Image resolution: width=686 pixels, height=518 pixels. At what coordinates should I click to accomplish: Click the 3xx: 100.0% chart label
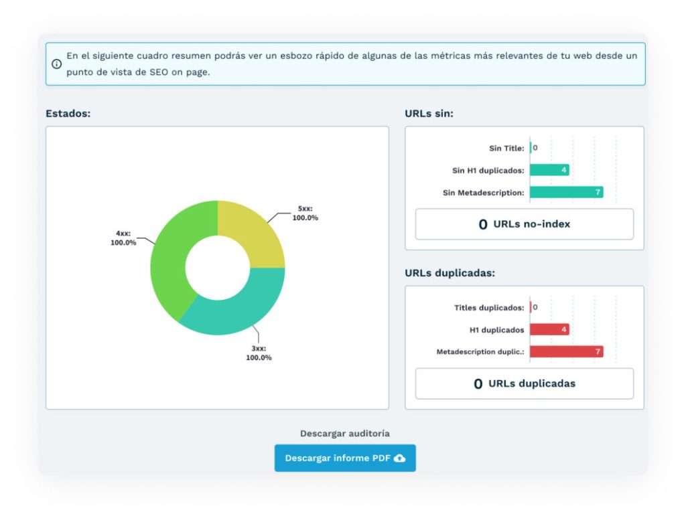[x=259, y=353]
